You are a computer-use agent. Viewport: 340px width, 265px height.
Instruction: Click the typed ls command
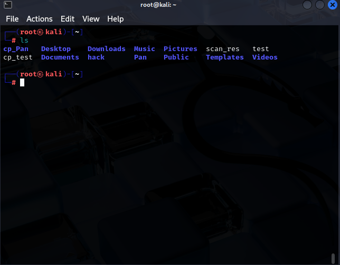[x=24, y=41]
